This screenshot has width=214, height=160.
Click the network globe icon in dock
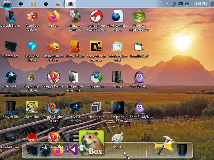45,151
